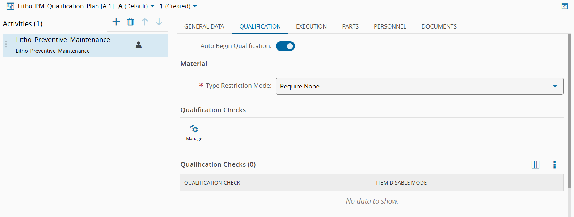Screen dimensions: 574x217
Task: Expand the 1 (Created) version dropdown
Action: point(195,6)
